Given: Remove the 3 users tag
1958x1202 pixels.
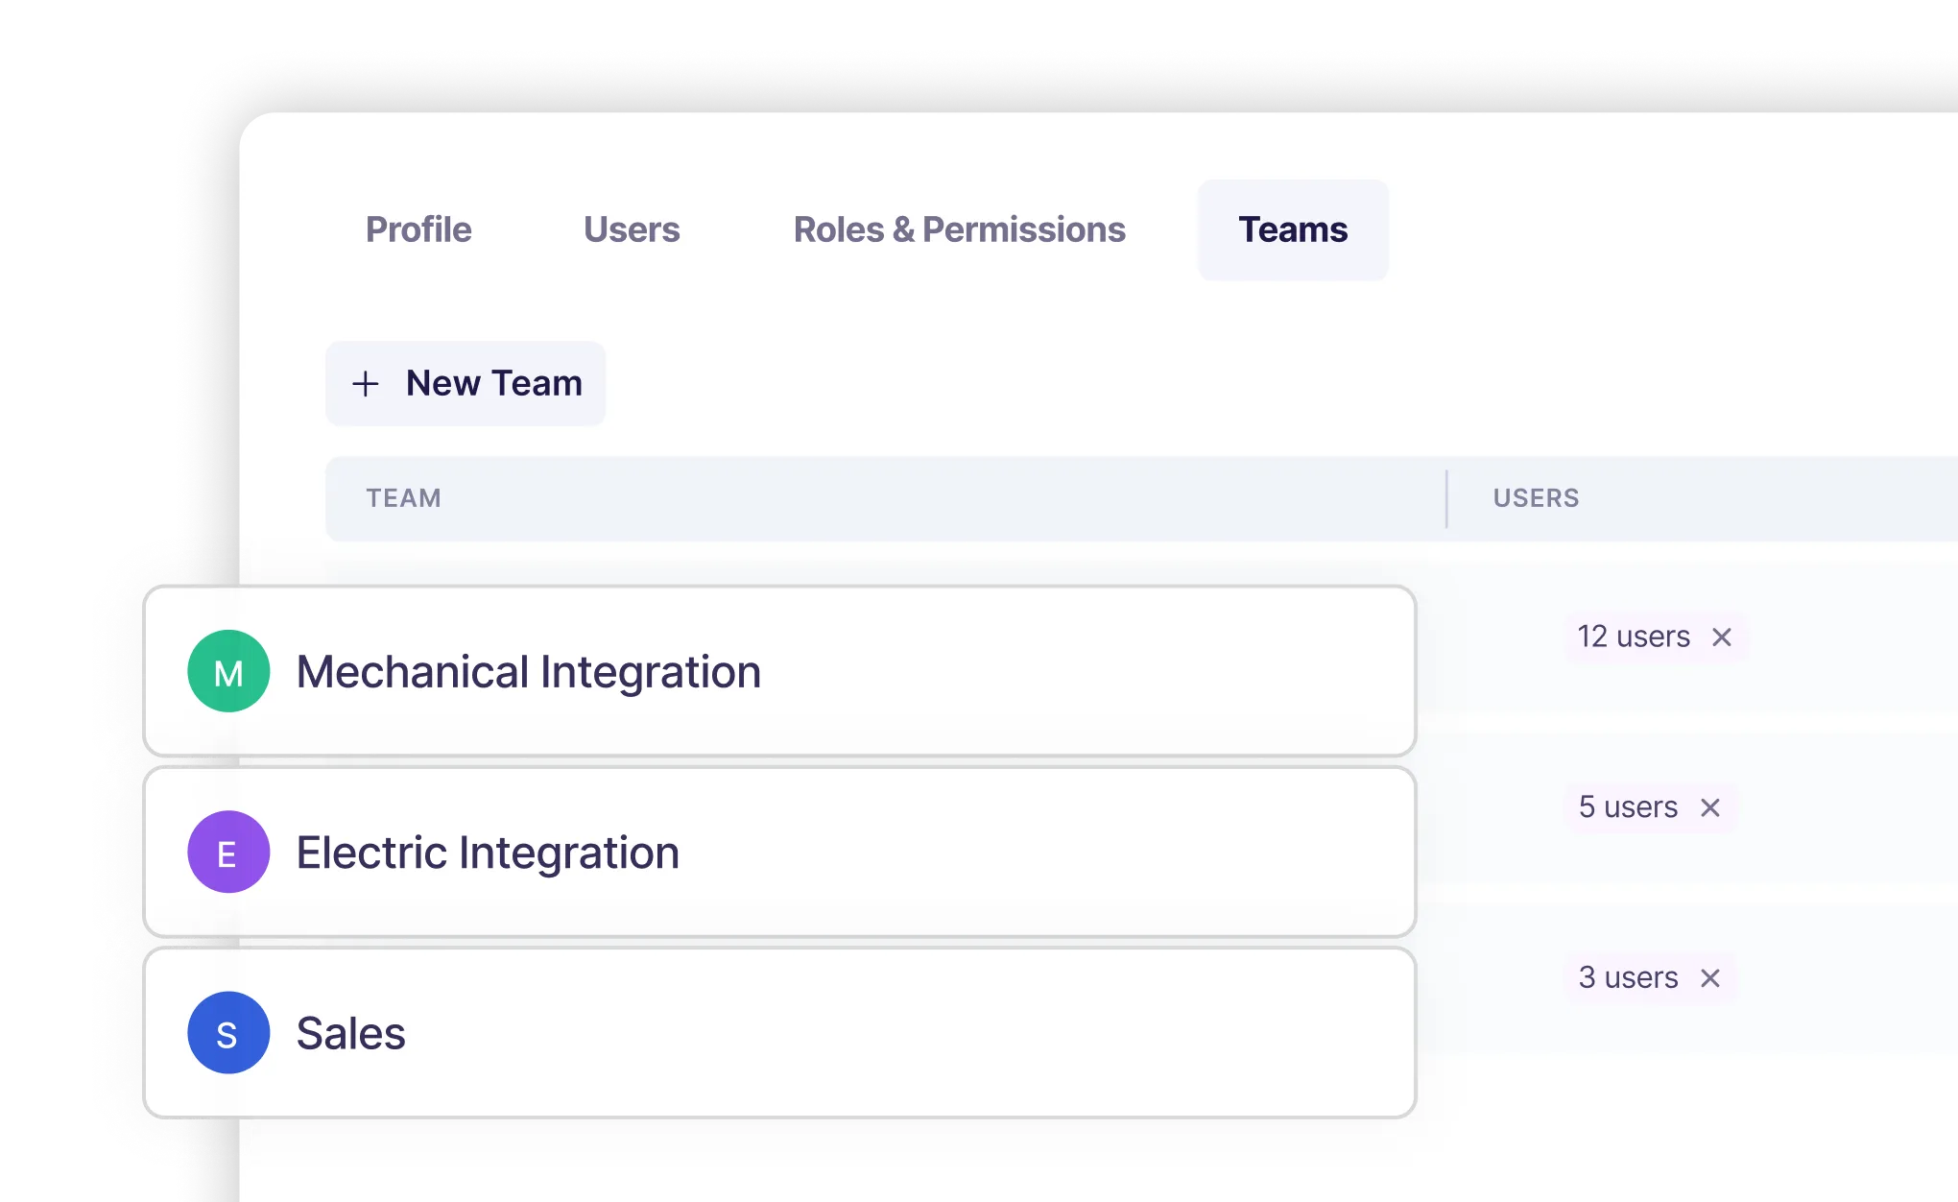Looking at the screenshot, I should (1710, 978).
